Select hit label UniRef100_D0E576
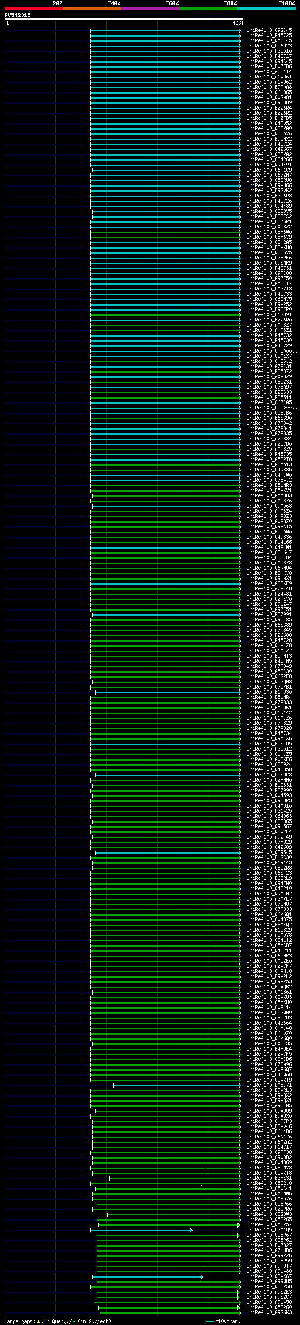This screenshot has width=300, height=1325. coord(269,1199)
